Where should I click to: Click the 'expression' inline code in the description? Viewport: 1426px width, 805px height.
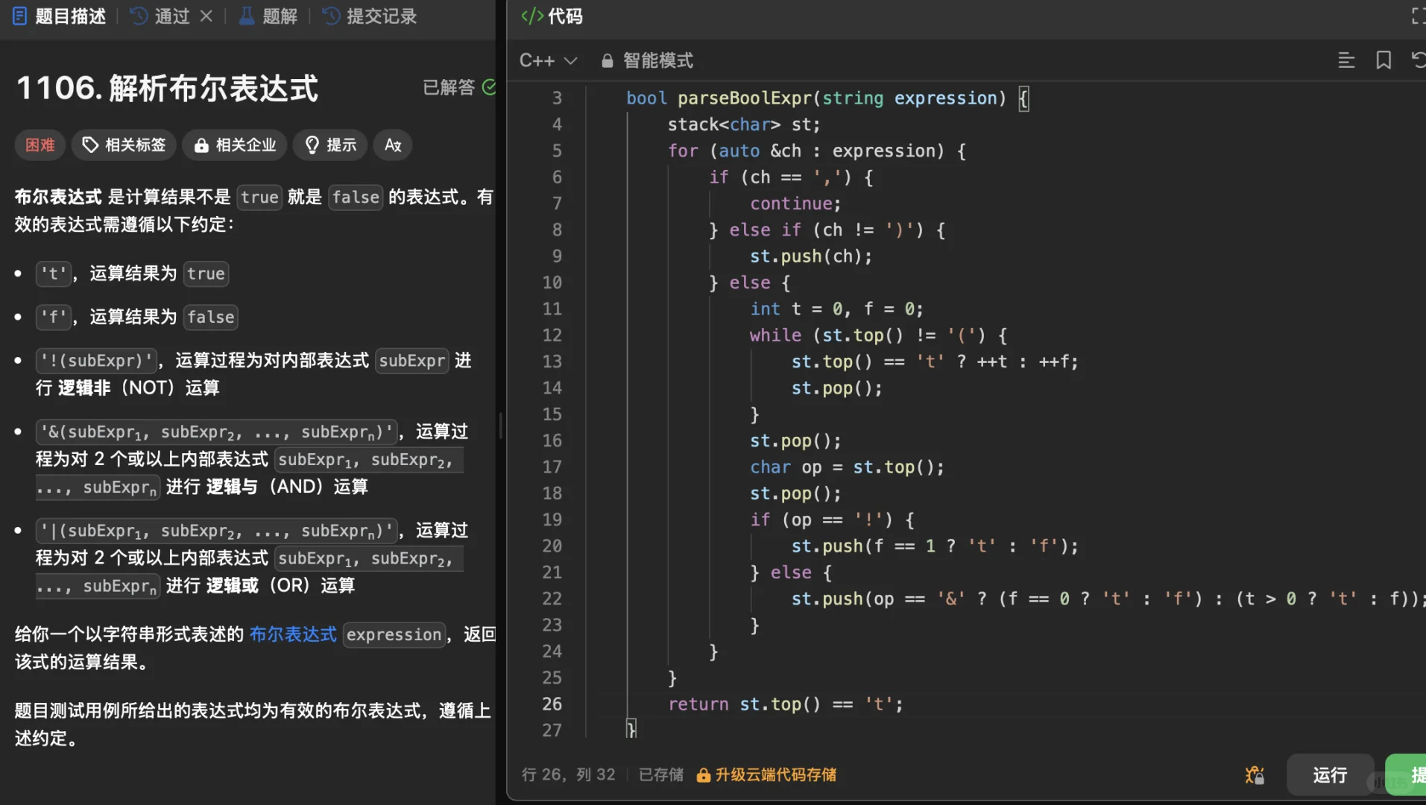[x=394, y=635]
